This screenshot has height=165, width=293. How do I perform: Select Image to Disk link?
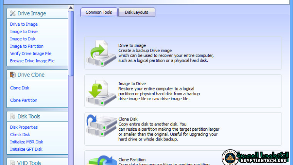click(22, 39)
